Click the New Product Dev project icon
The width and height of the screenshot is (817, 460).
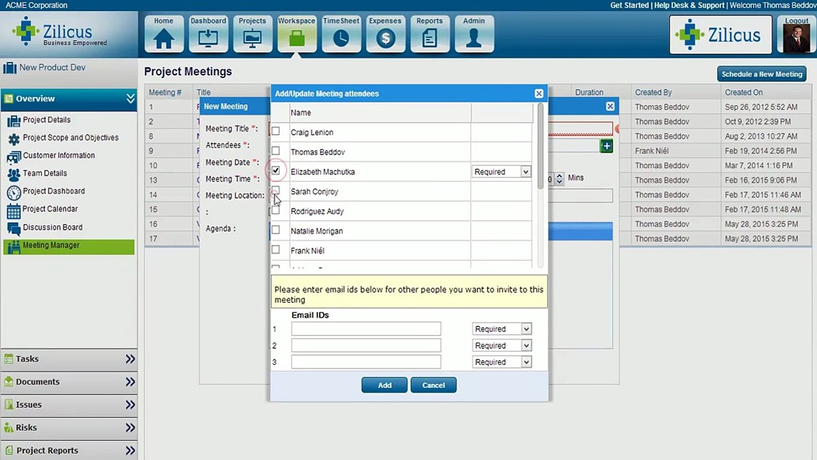point(10,68)
